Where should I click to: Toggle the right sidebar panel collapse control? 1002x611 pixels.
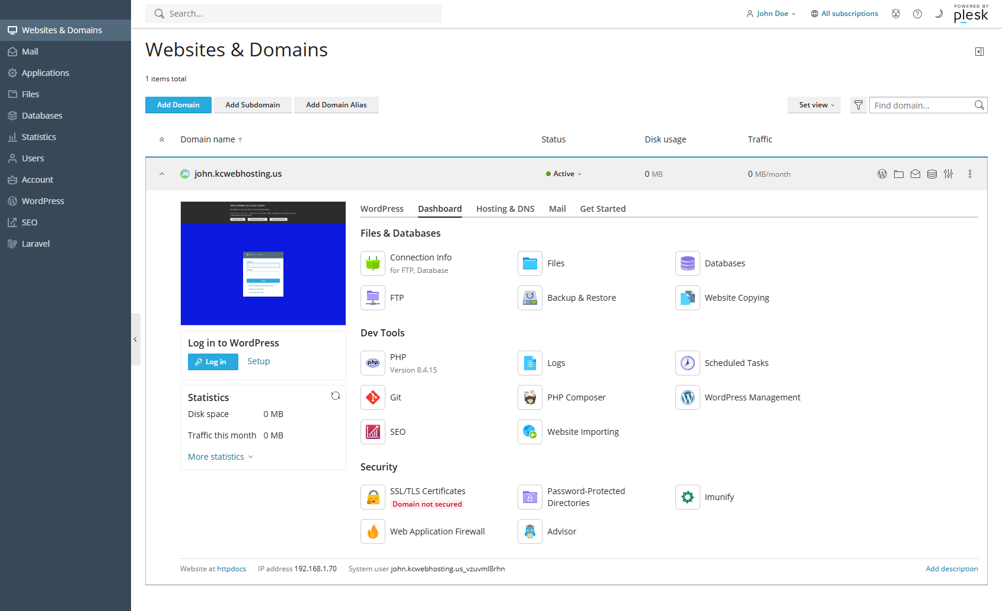tap(979, 52)
